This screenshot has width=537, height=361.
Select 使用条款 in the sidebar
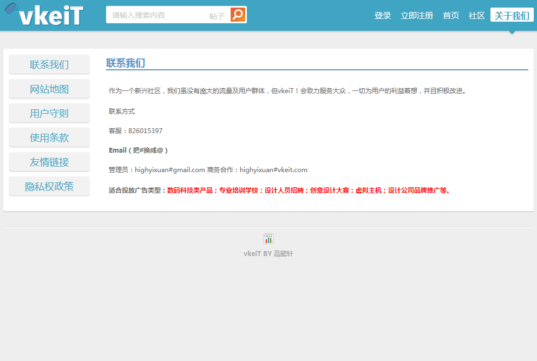[x=49, y=137]
